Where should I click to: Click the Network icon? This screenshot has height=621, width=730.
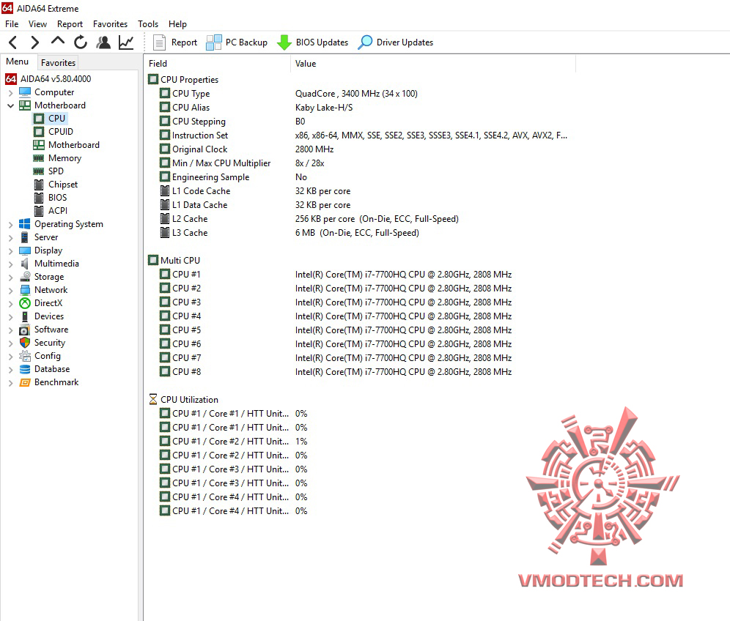point(25,290)
